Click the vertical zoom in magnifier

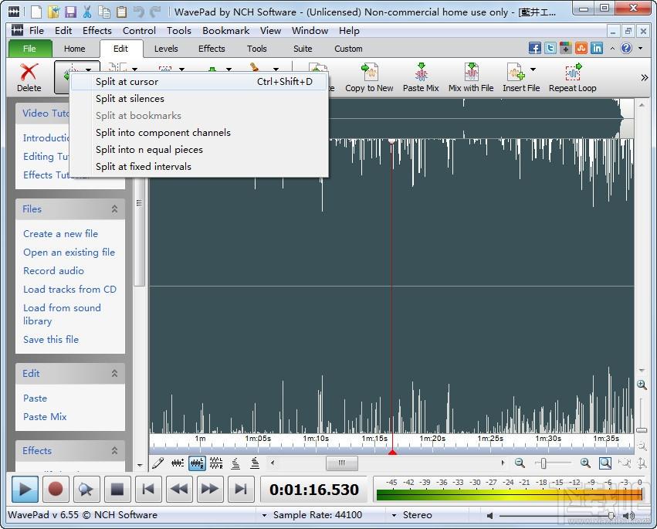pos(642,385)
